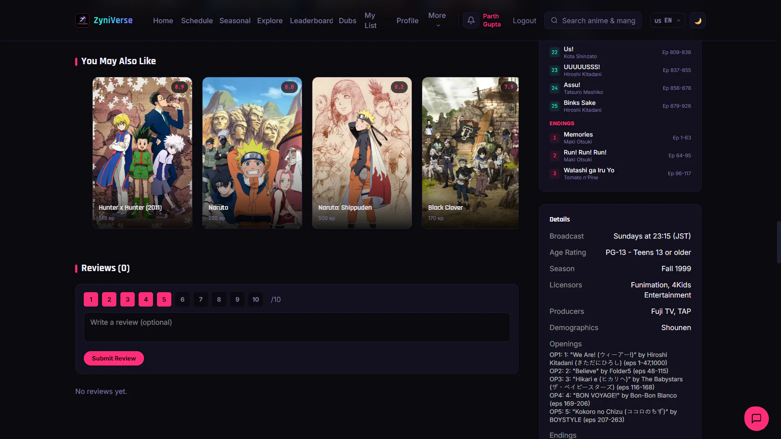Click the Shounen demographic value
Image resolution: width=781 pixels, height=439 pixels.
point(676,328)
